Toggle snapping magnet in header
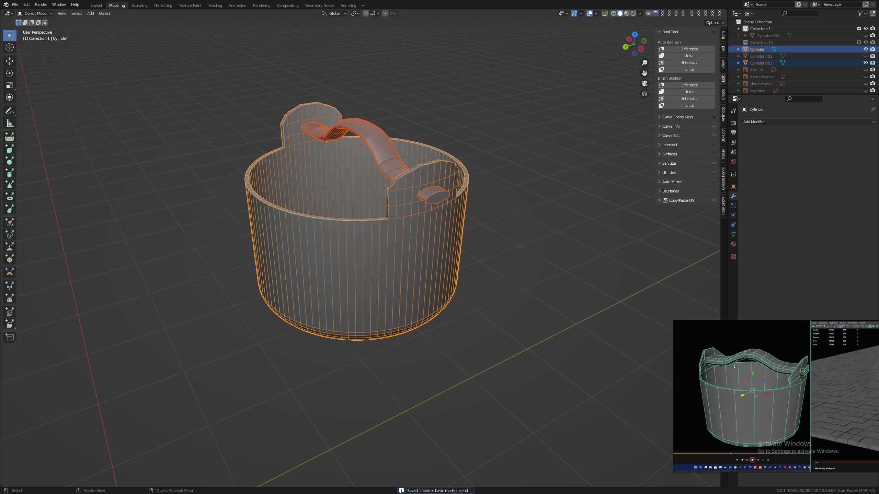 366,13
